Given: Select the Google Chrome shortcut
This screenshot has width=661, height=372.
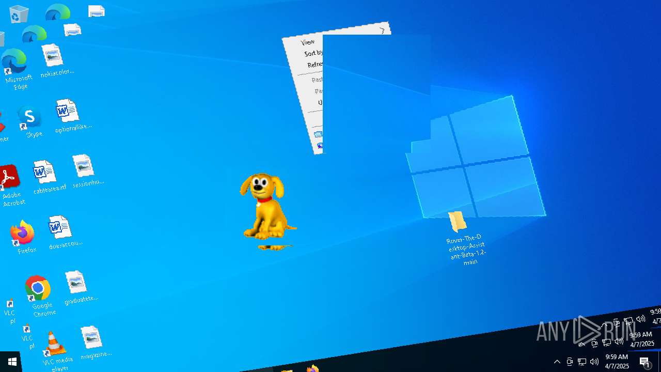Looking at the screenshot, I should pyautogui.click(x=40, y=297).
